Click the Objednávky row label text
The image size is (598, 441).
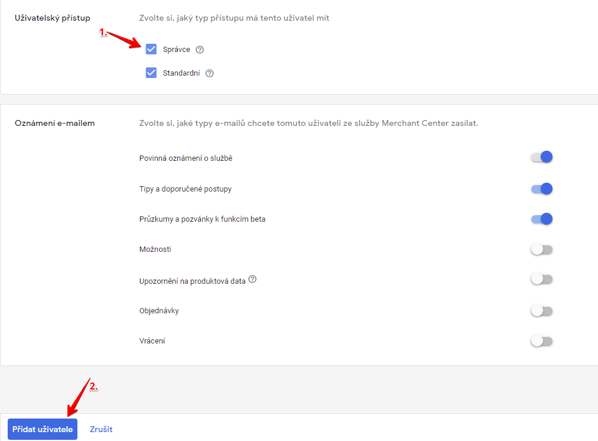tap(159, 311)
